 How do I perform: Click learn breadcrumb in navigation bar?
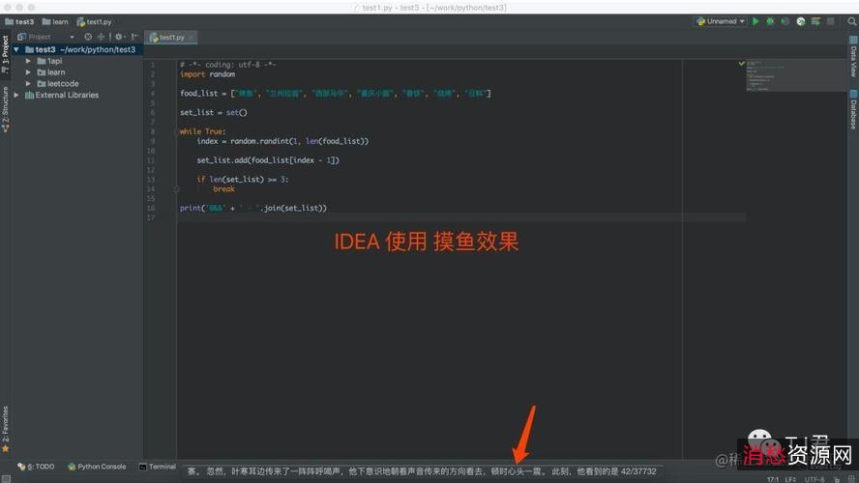(55, 22)
